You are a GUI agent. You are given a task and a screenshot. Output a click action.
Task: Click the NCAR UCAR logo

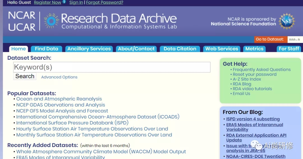pyautogui.click(x=22, y=21)
